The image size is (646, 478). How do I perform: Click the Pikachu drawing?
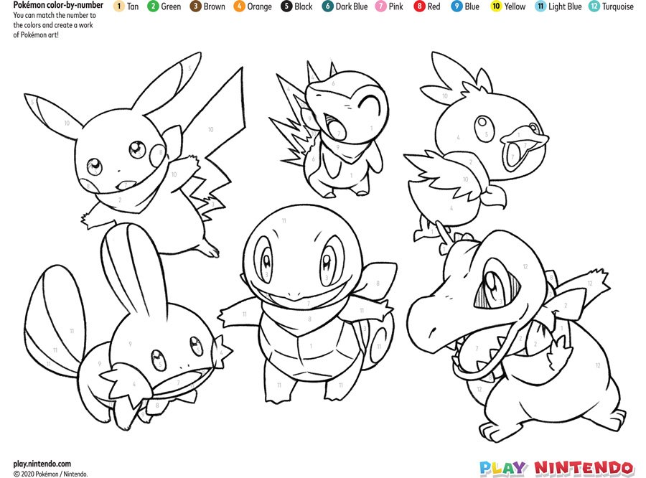pos(135,155)
